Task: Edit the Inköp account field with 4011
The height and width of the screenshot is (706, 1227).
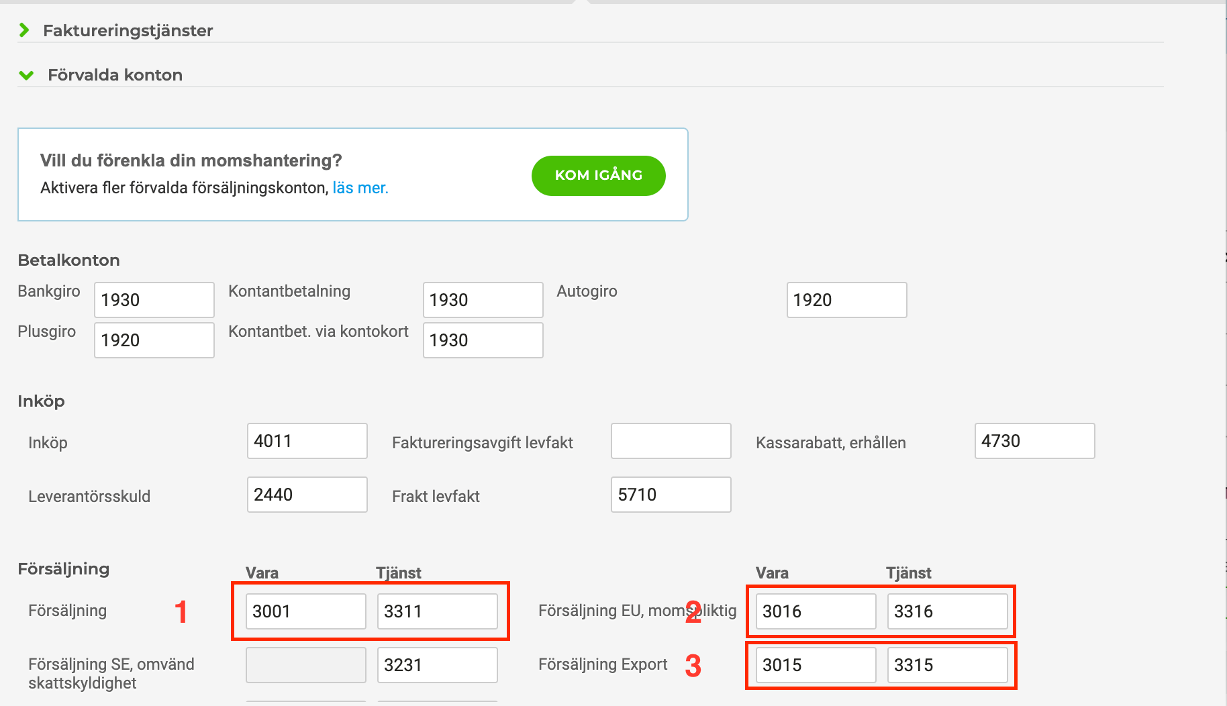Action: [x=306, y=441]
